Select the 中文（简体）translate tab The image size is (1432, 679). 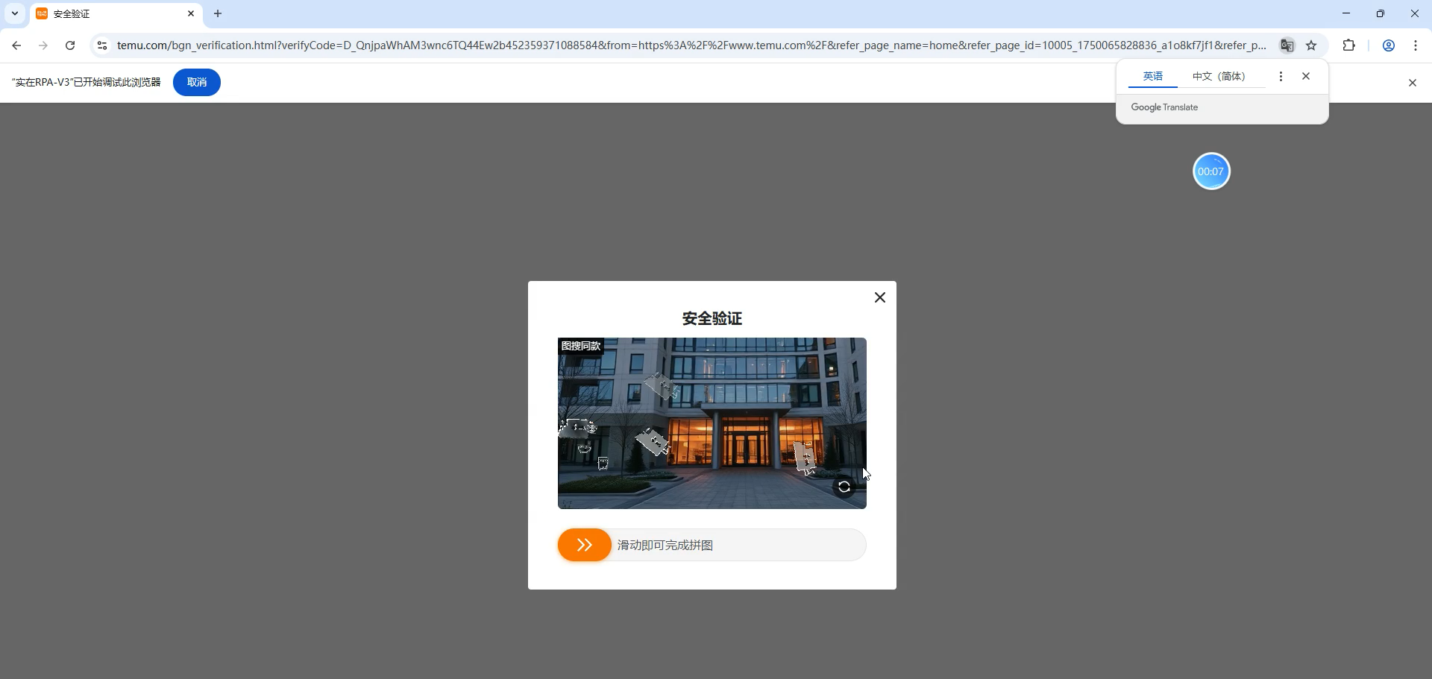point(1219,76)
